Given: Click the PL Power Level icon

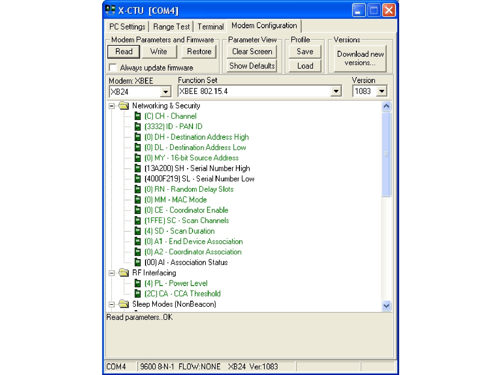Looking at the screenshot, I should (x=138, y=283).
